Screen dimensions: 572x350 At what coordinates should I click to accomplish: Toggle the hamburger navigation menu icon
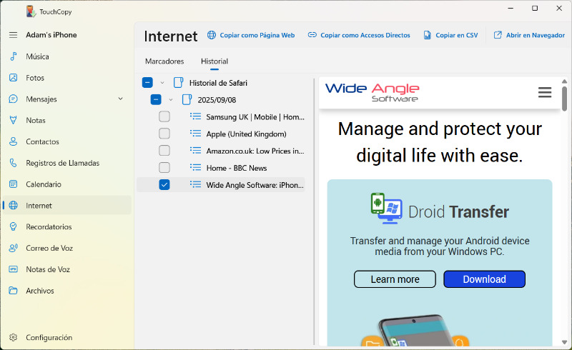[x=13, y=35]
